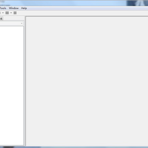The height and width of the screenshot is (148, 148).
Task: Open the combo box at top of left panel
Action: [12, 23]
